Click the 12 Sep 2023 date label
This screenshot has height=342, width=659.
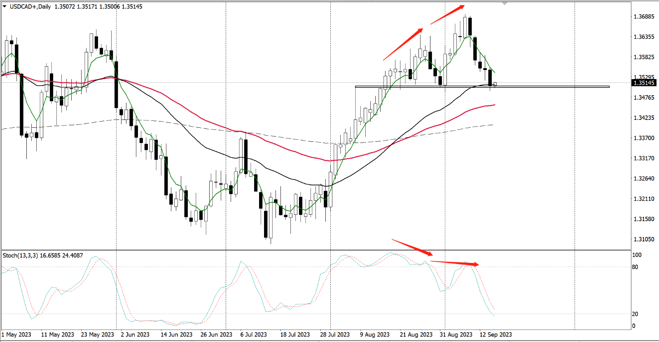(495, 335)
